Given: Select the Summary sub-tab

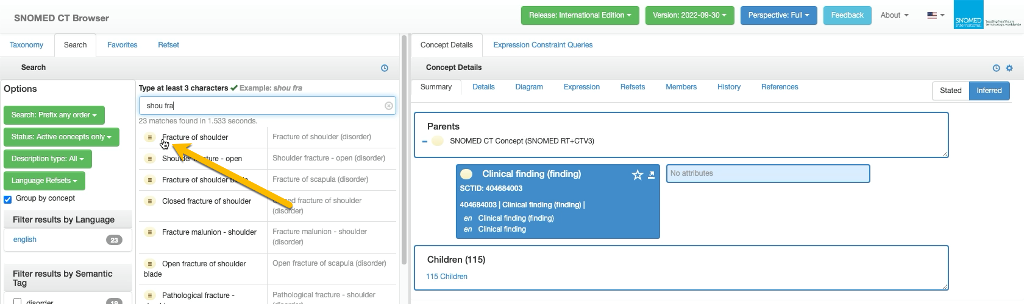Looking at the screenshot, I should [436, 87].
